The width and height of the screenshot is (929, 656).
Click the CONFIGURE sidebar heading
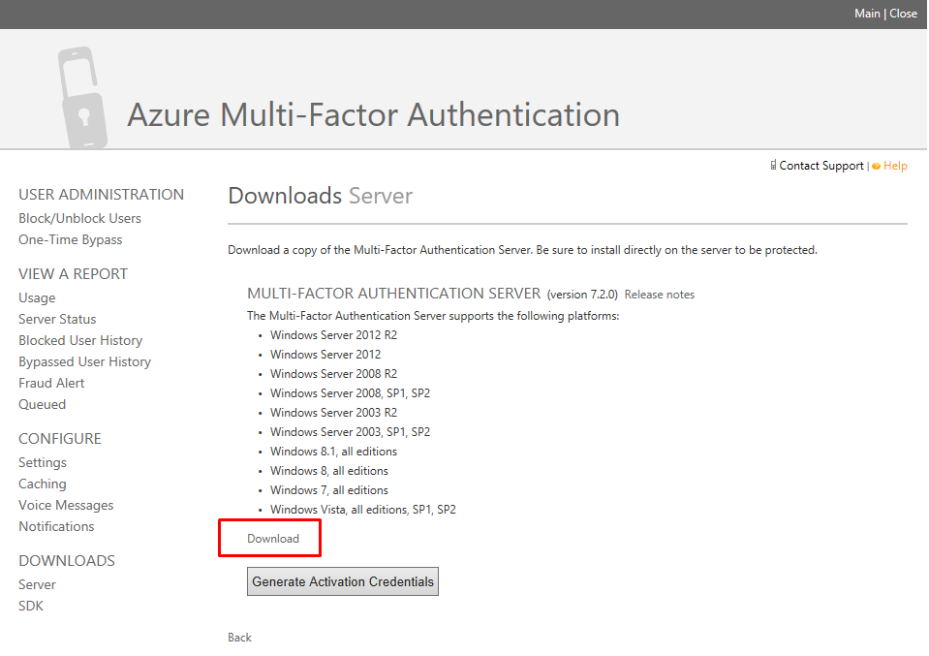60,439
